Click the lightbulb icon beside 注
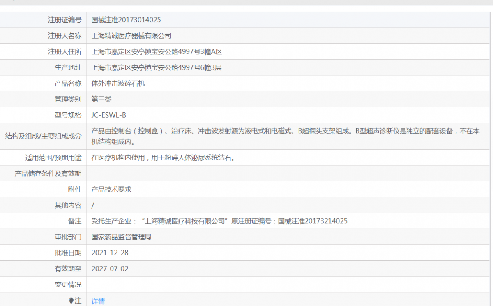493x306 pixels. click(71, 301)
